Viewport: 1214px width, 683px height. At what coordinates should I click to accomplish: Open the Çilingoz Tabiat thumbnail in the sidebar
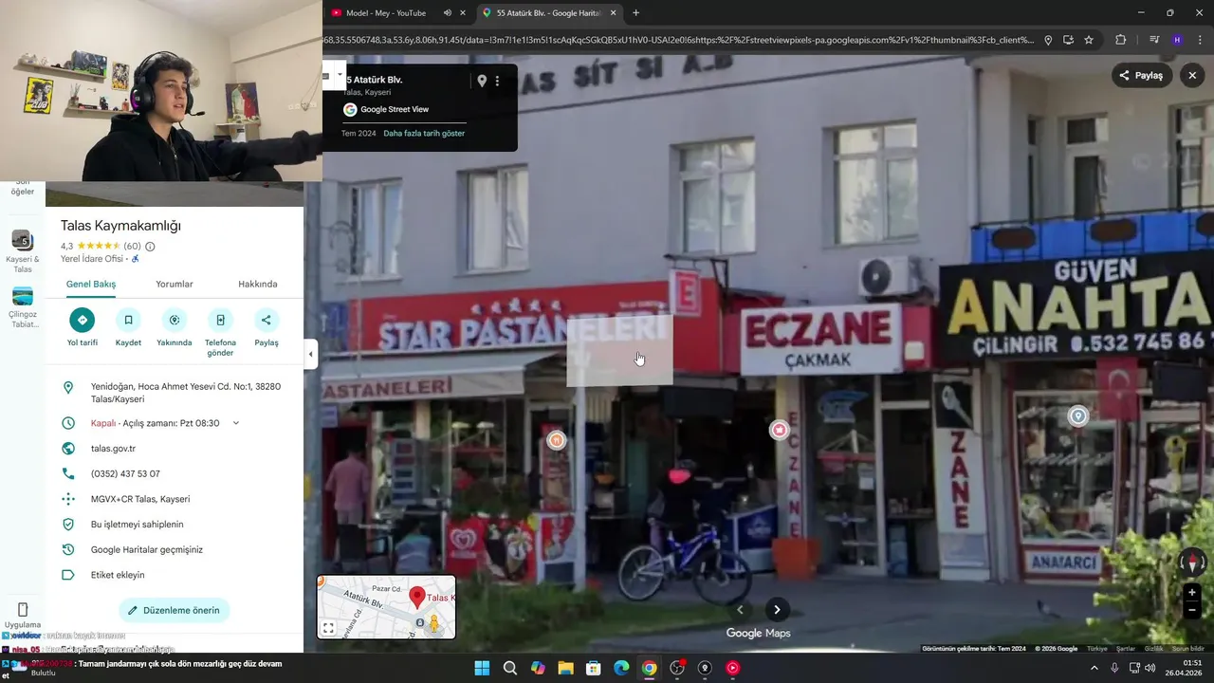[23, 297]
